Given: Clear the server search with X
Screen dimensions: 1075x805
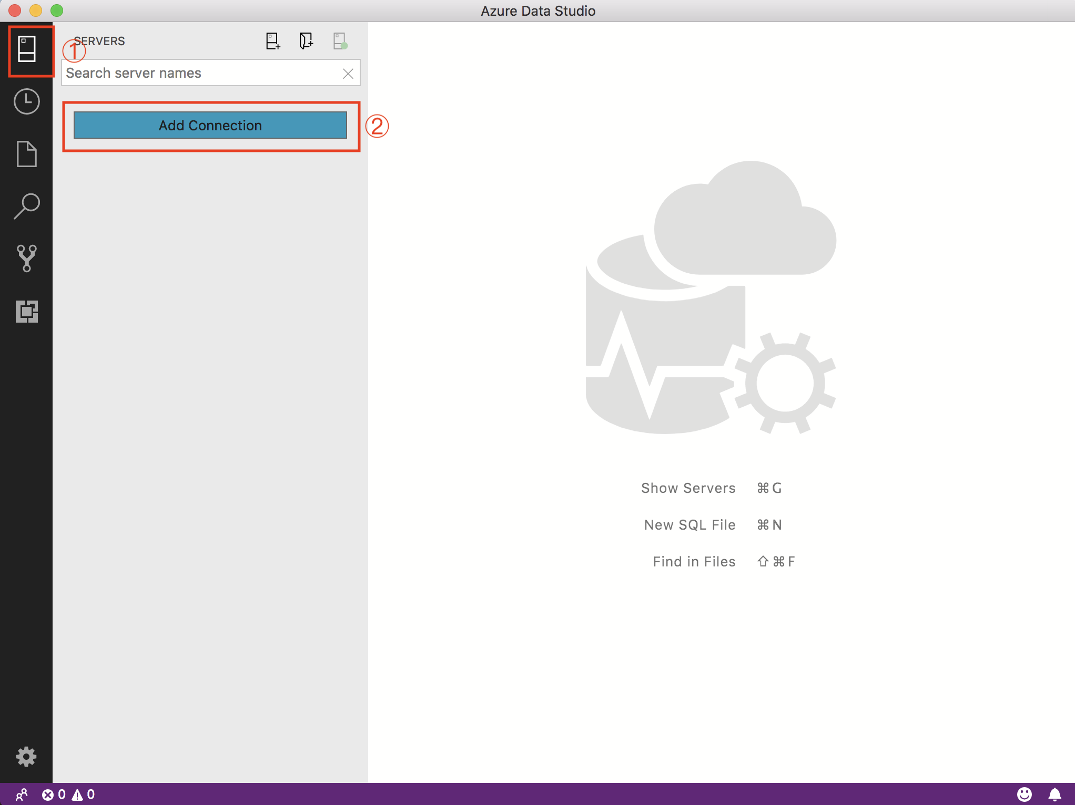Looking at the screenshot, I should 348,74.
